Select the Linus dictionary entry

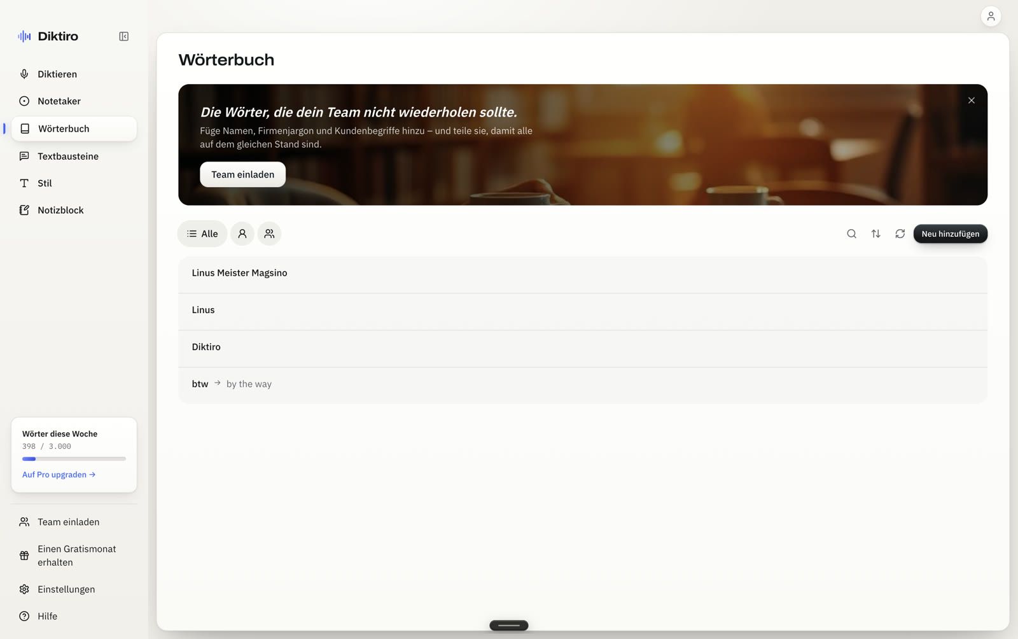tap(582, 311)
